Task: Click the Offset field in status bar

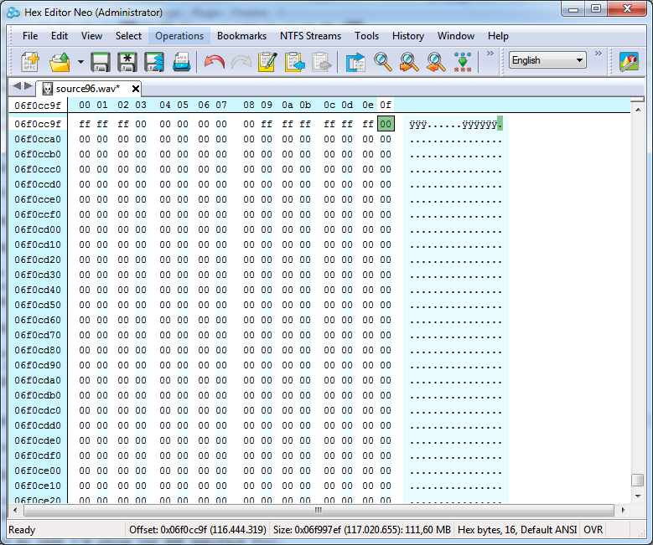Action: [x=197, y=530]
